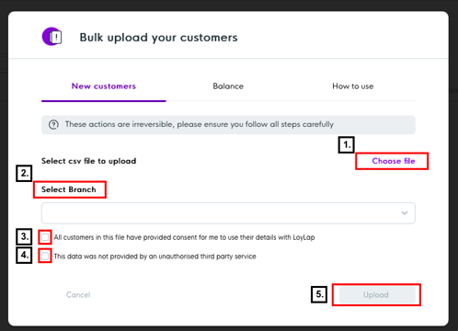Click the step 4 number marker
The width and height of the screenshot is (458, 331).
[24, 255]
